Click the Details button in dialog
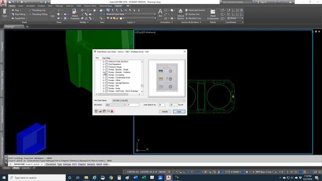Image resolution: width=322 pixels, height=181 pixels. pyautogui.click(x=165, y=112)
